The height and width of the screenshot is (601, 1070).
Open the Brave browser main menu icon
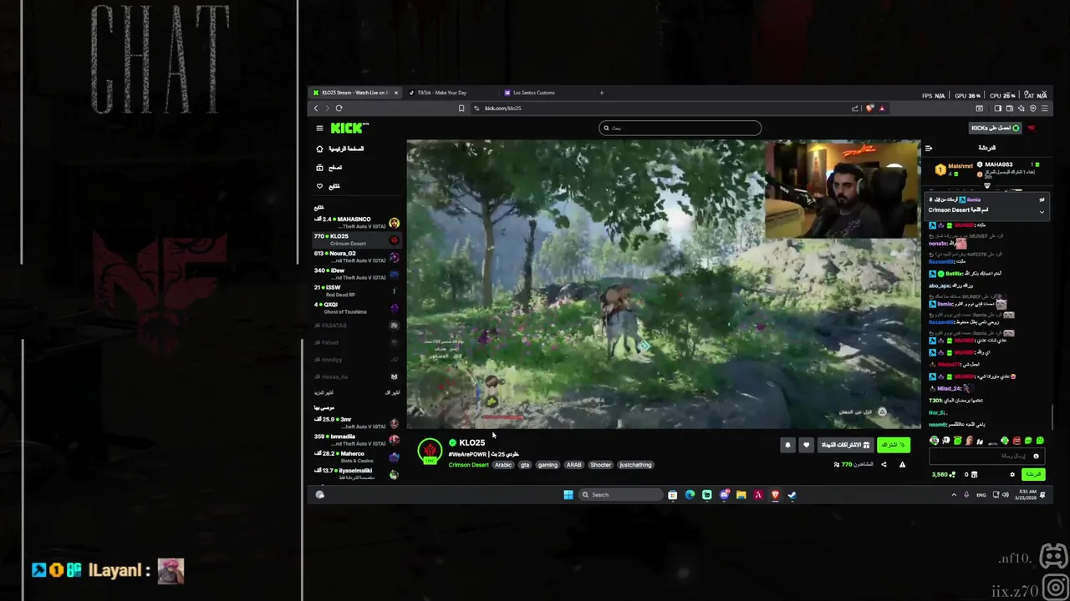(1044, 108)
